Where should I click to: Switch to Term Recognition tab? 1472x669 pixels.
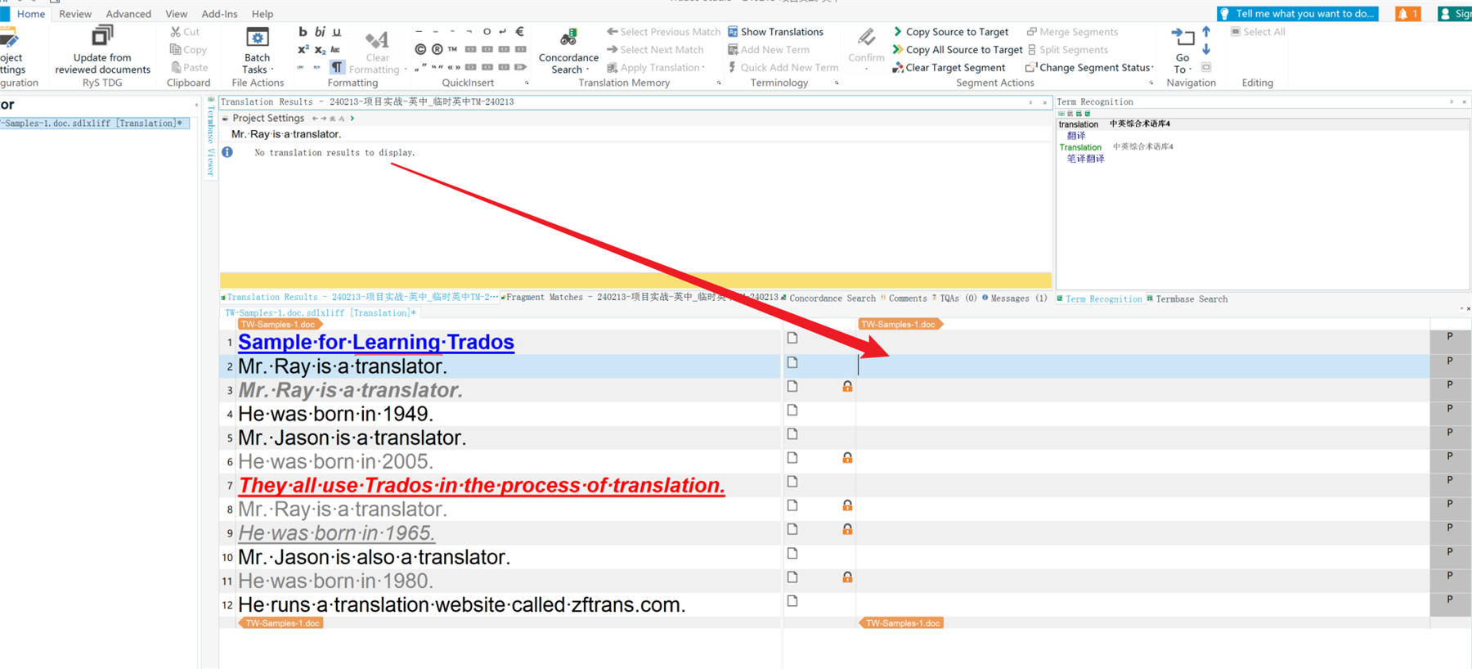click(1099, 299)
